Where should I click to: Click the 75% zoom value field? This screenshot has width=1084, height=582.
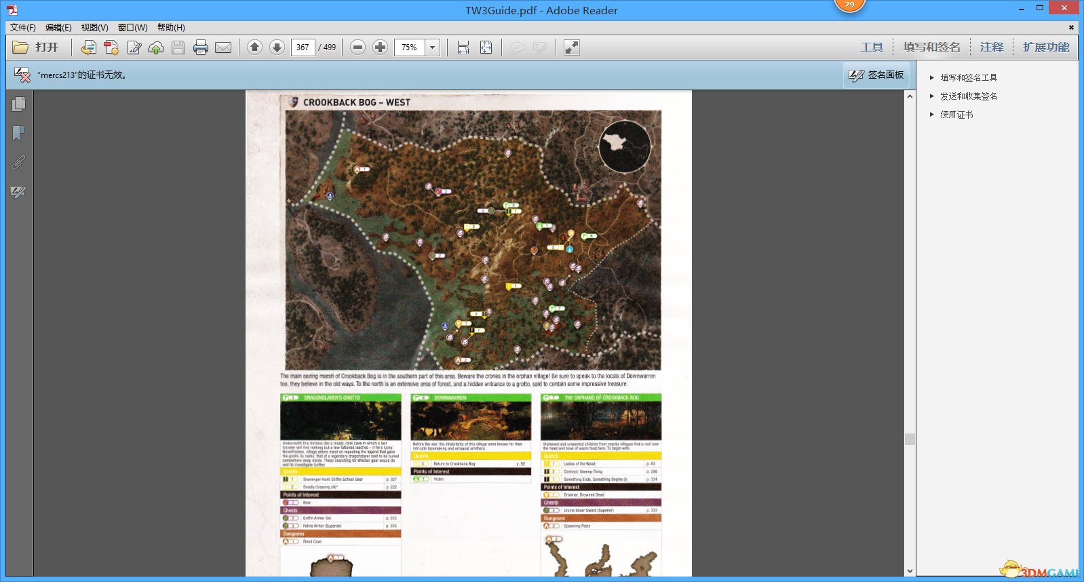410,47
